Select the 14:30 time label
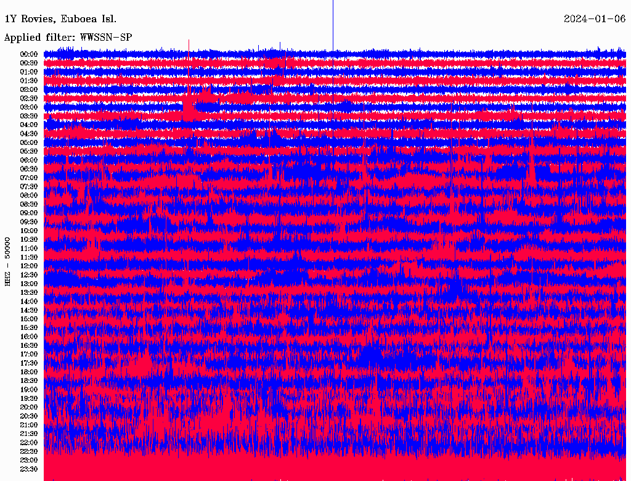This screenshot has width=631, height=481. coord(29,311)
